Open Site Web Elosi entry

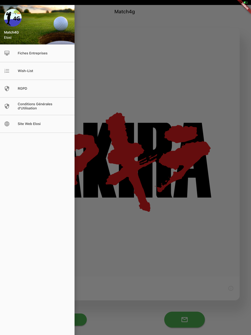point(37,124)
